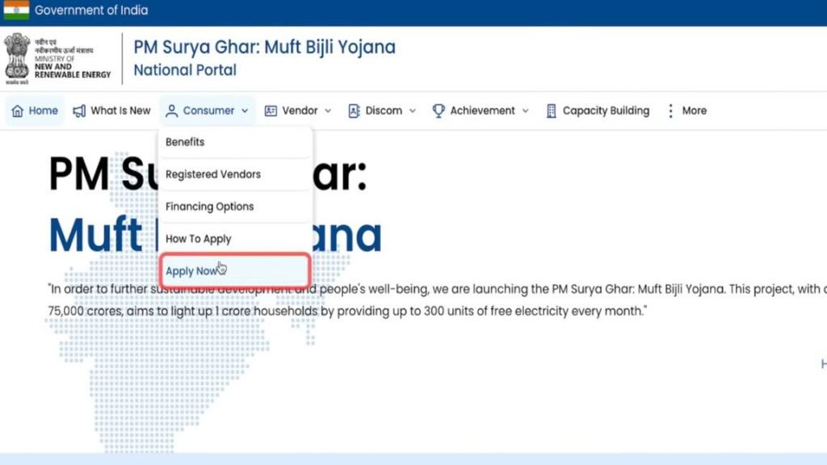Collapse the Consumer dropdown chevron
The image size is (827, 465).
coord(245,111)
